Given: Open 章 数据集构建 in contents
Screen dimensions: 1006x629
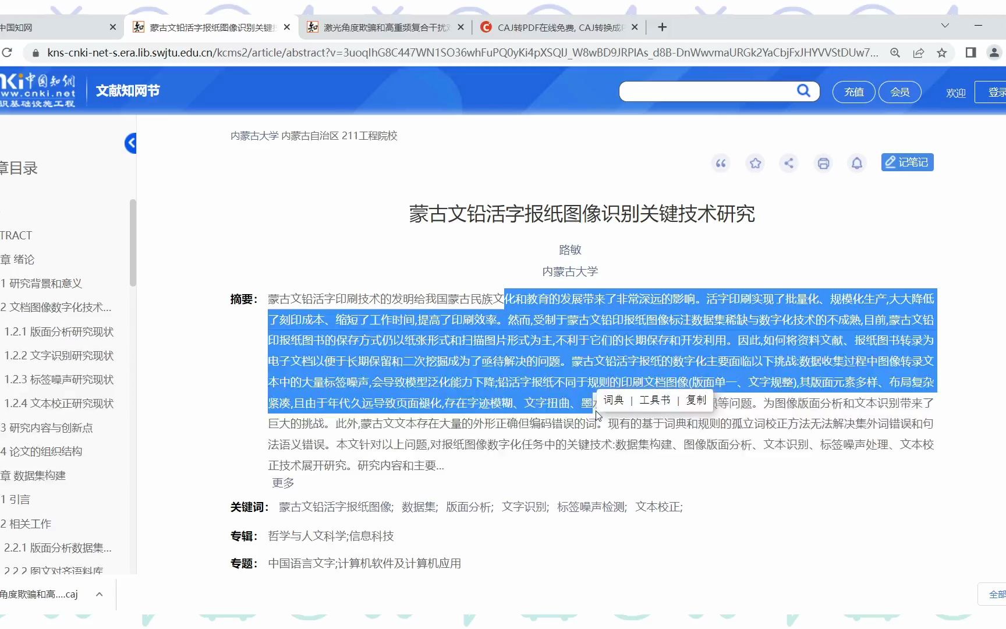Looking at the screenshot, I should (33, 476).
